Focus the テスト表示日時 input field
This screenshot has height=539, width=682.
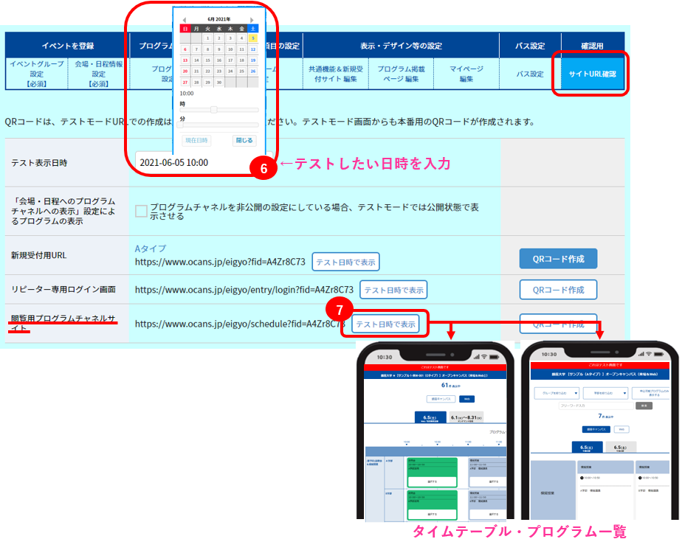pos(204,162)
